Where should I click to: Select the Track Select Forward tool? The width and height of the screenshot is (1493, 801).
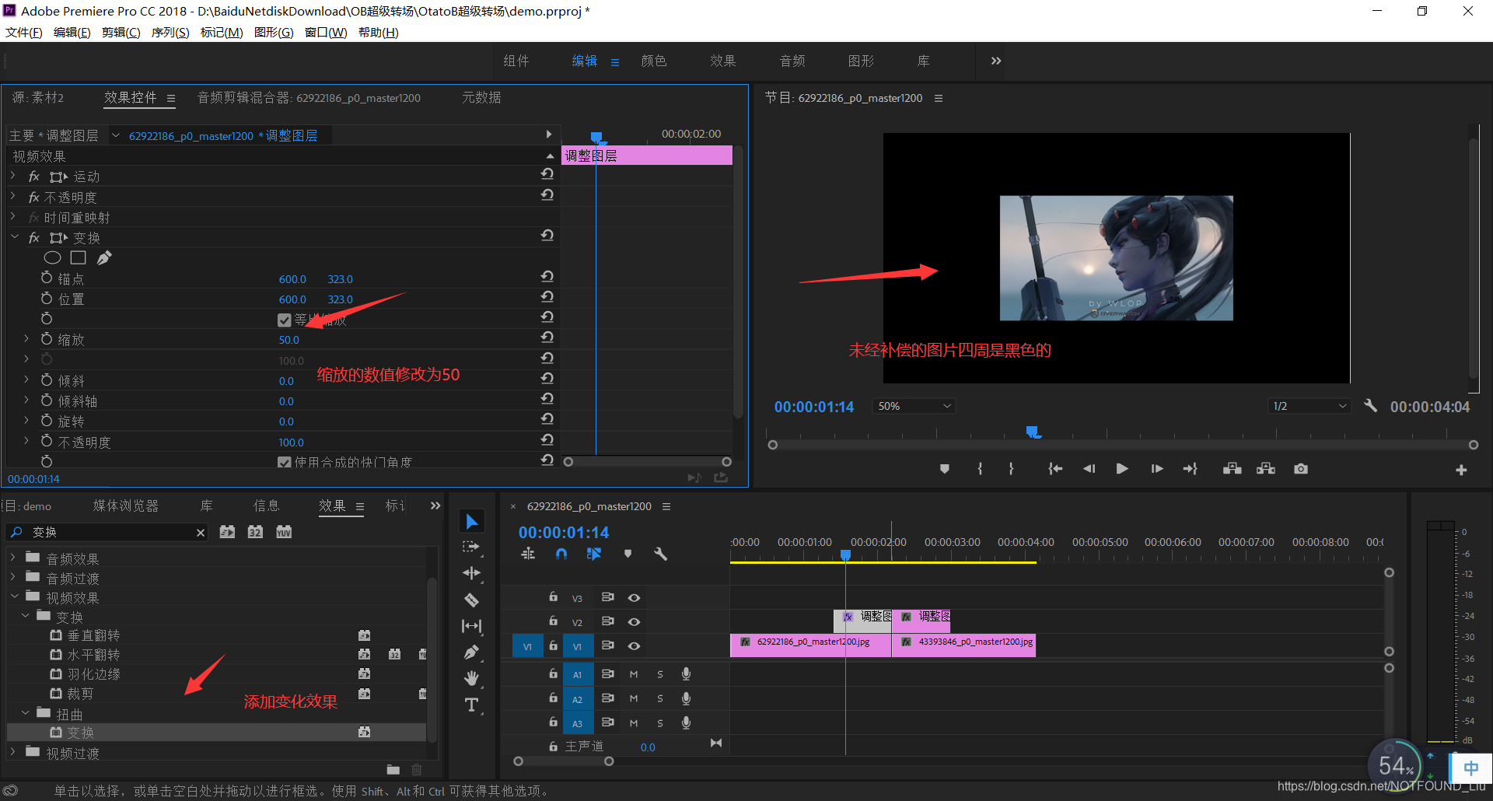click(471, 547)
